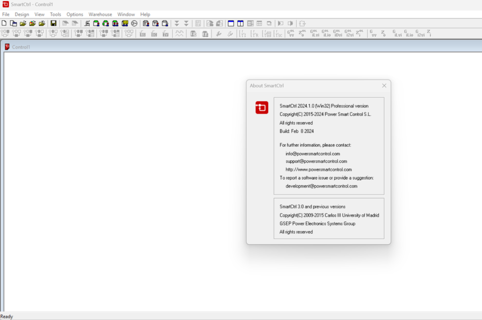Click the square-wave waveform toolbar icon
Viewport: 482px width, 320px height.
coord(179,33)
